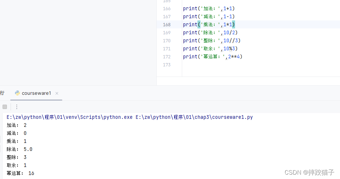Viewport: 340px width, 179px height.
Task: Click line number 166 in gutter
Action: [167, 9]
